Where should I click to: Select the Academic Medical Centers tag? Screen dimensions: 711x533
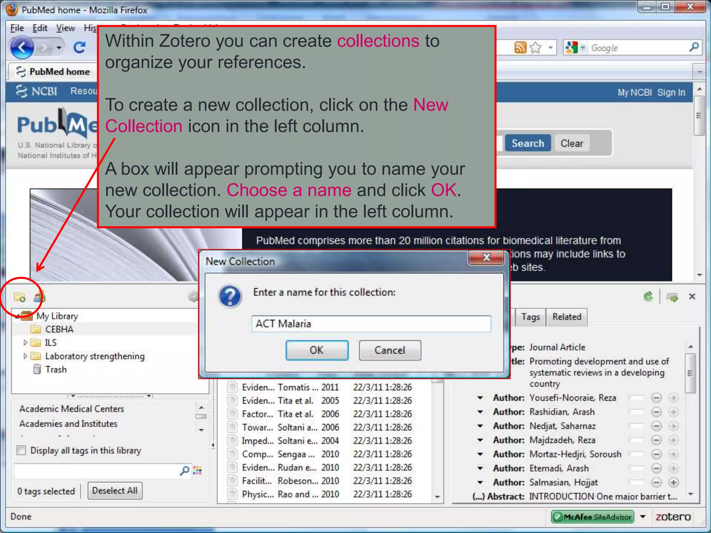coord(72,409)
